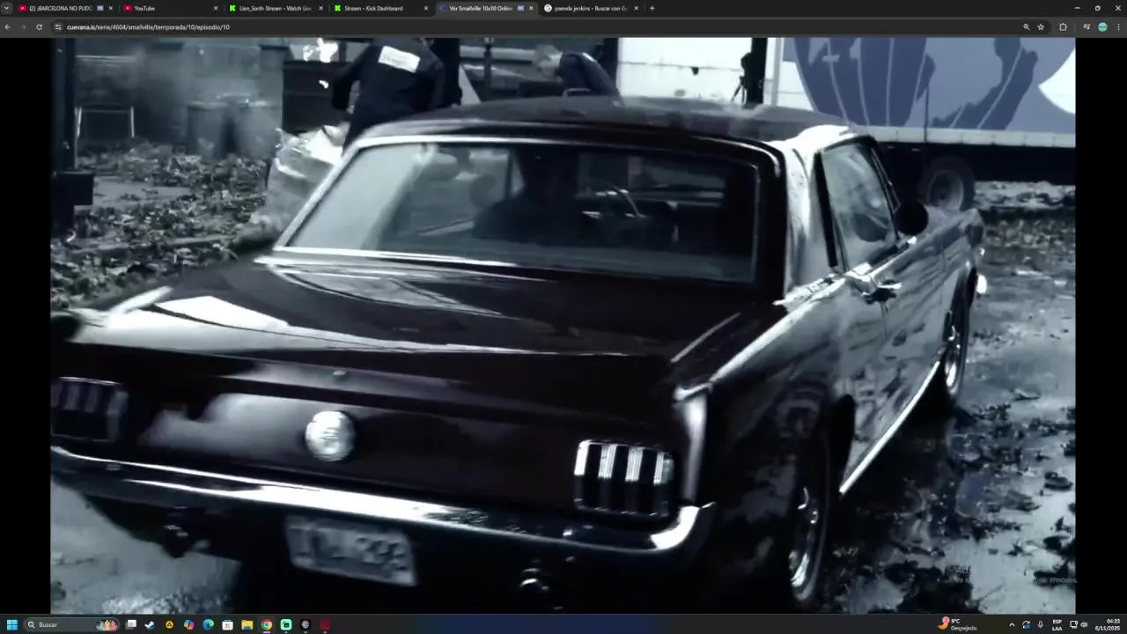Open the OBS Studio taskbar icon
This screenshot has height=634, width=1127.
[x=306, y=624]
